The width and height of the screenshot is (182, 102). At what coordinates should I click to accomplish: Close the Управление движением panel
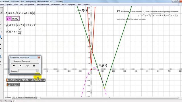point(39,57)
